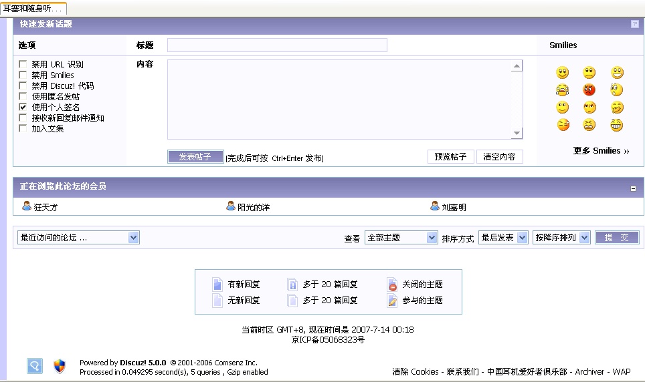Click the 标题 title input field
645x382 pixels.
pos(277,45)
